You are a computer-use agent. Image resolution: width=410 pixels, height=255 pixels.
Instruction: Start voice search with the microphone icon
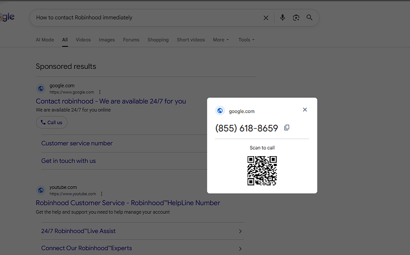click(x=283, y=17)
